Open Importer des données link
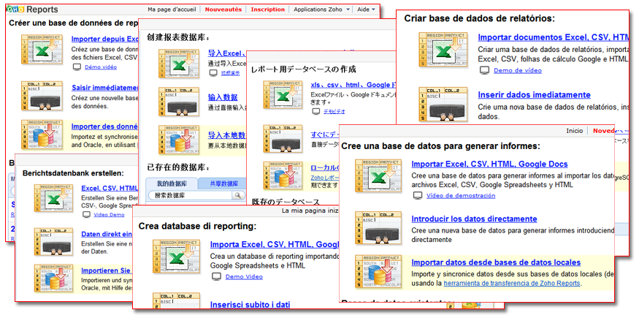Viewport: 639px width, 318px height. pos(105,126)
